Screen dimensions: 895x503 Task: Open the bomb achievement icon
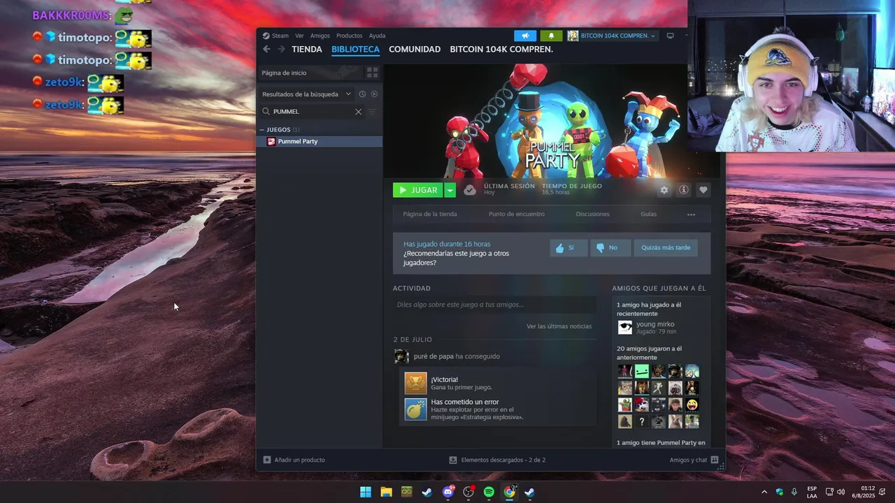415,409
